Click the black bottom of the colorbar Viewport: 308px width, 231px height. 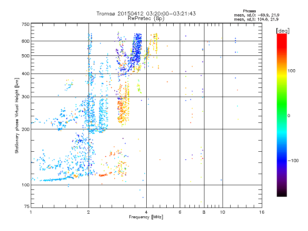coord(282,194)
